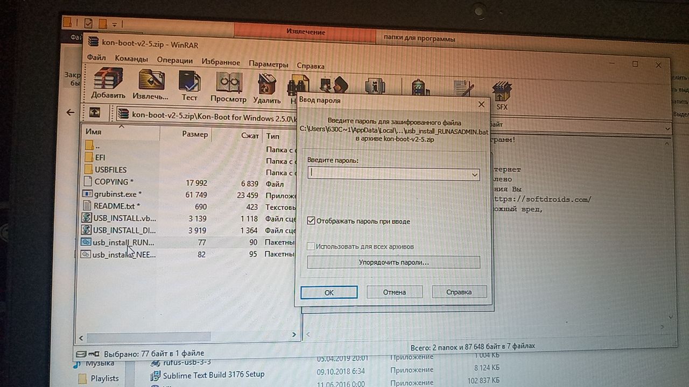The height and width of the screenshot is (387, 689).
Task: Click the New folder icon in Explorer quick access toolbar
Action: tap(102, 23)
